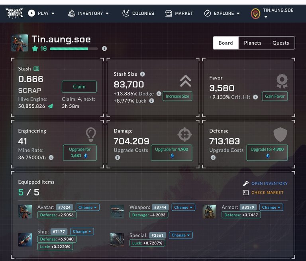Click the Defense Upgrade Costs info icon
Screen dimensions: 306x261
(213, 157)
